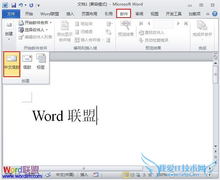
Task: Go to previous record arrow
Action: point(149,23)
